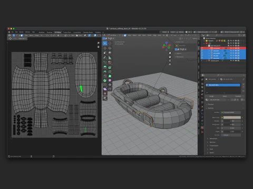Toggle viewport visibility of red highlighted object
The height and width of the screenshot is (189, 253).
[233, 48]
